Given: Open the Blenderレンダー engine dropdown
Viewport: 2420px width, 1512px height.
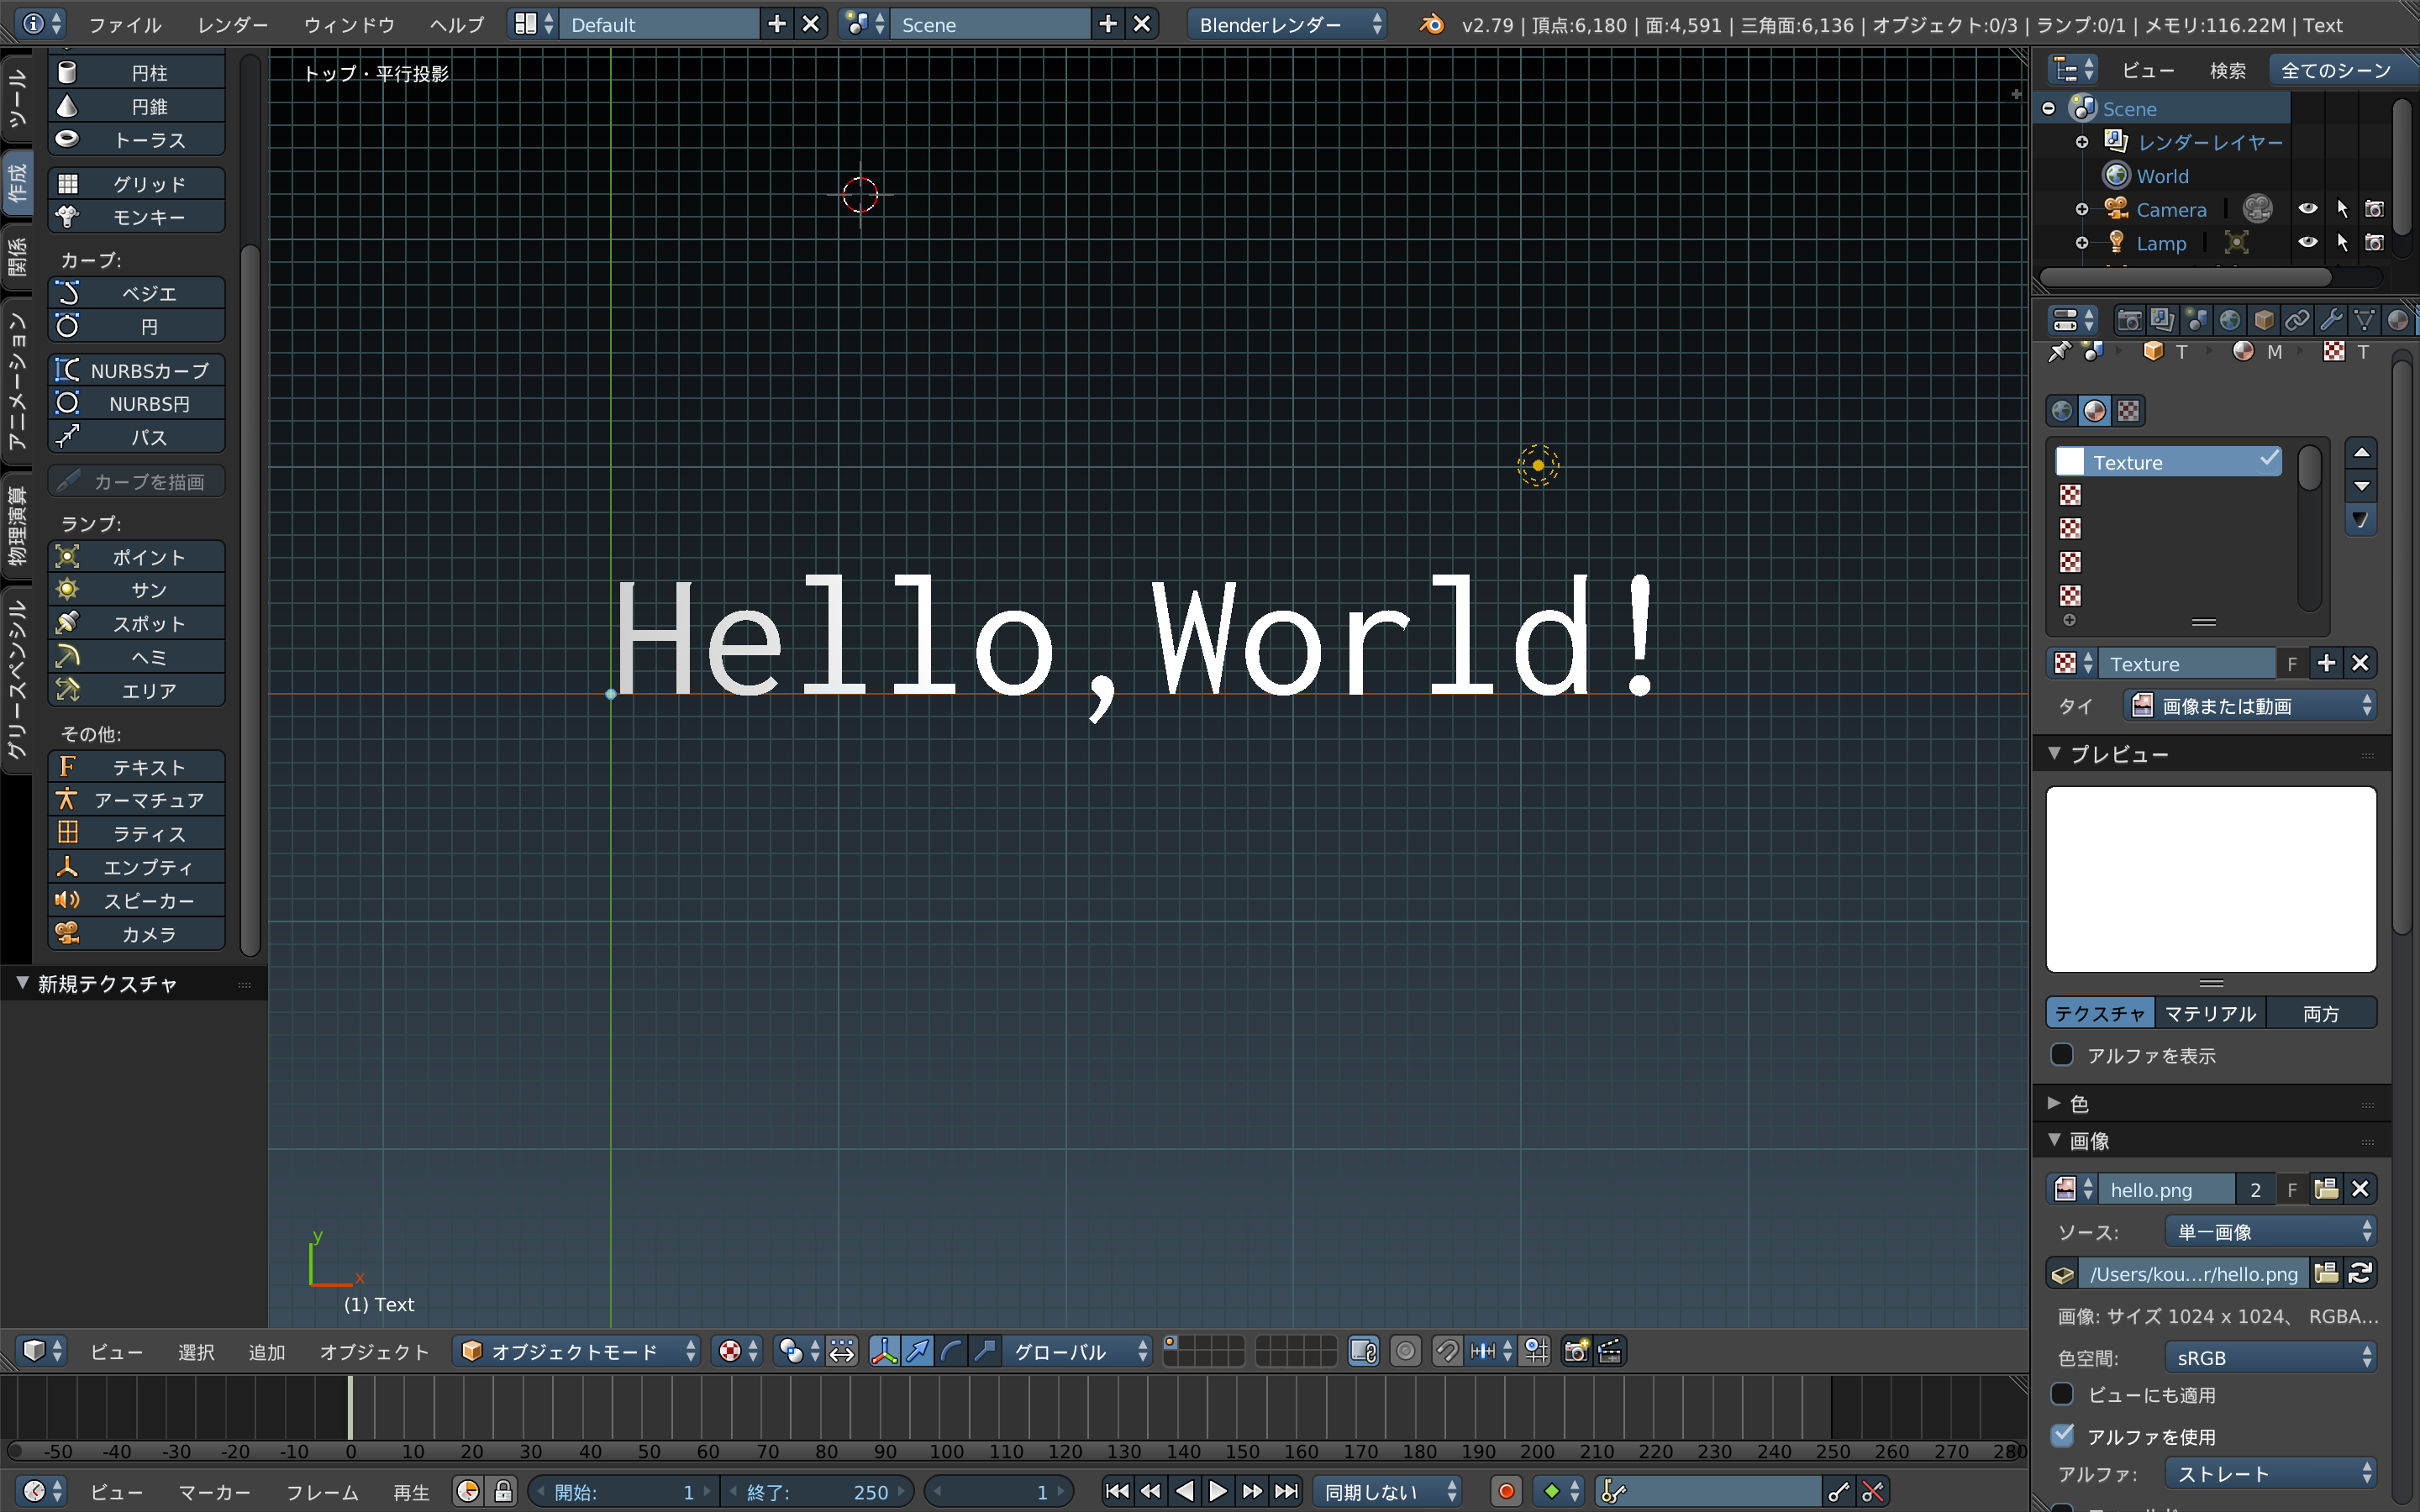Looking at the screenshot, I should pyautogui.click(x=1288, y=24).
